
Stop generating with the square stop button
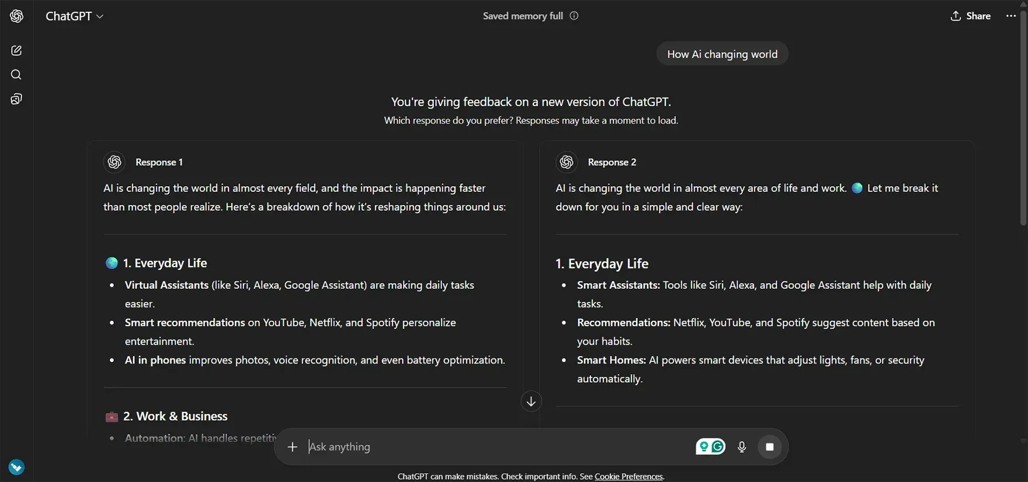tap(770, 447)
